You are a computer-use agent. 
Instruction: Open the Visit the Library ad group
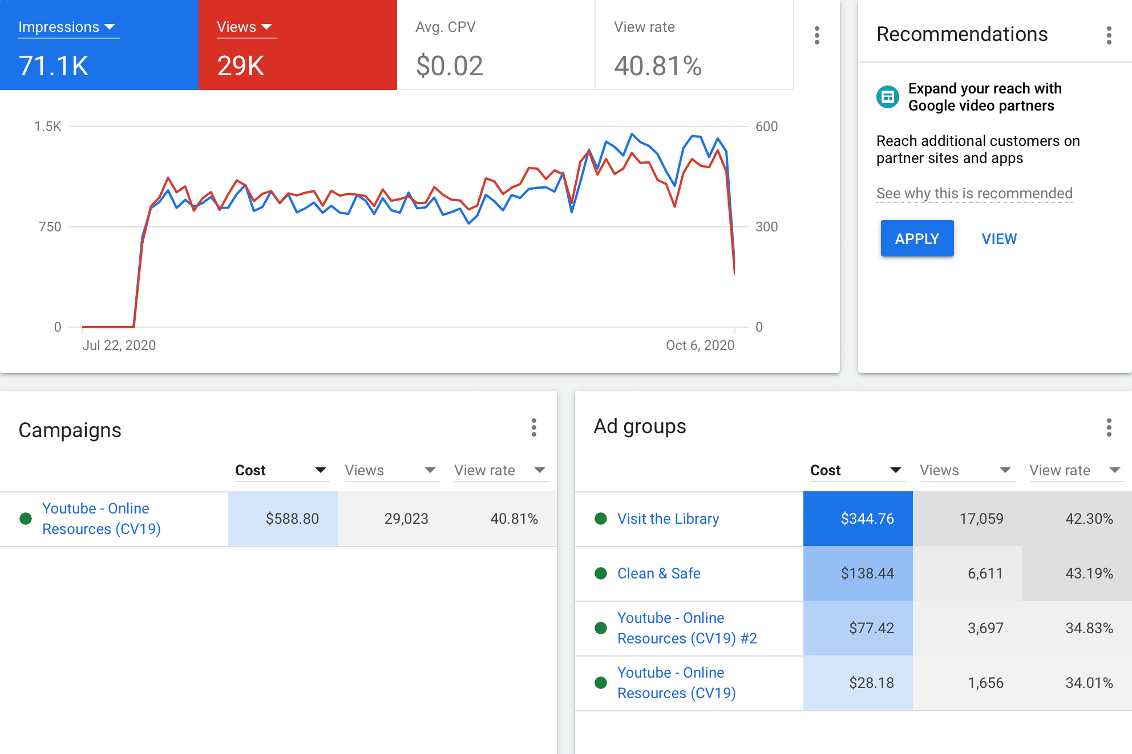(668, 519)
